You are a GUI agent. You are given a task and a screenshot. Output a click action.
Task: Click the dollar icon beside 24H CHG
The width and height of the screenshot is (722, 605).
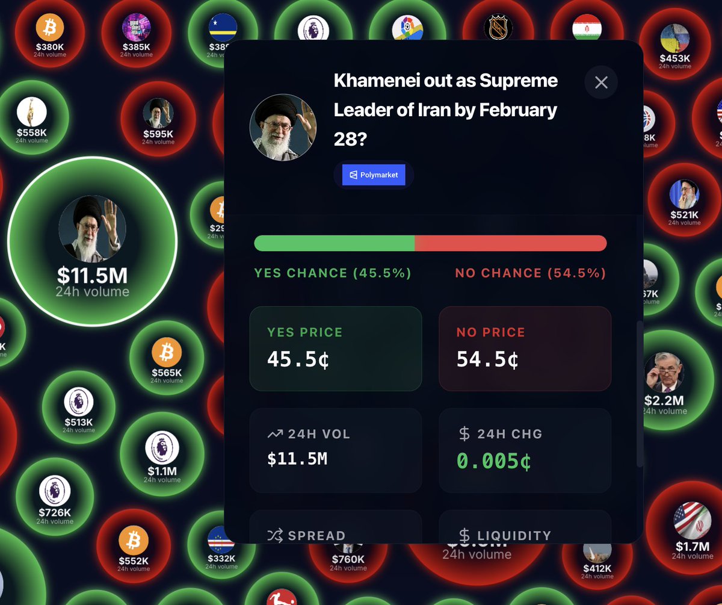[x=464, y=434]
